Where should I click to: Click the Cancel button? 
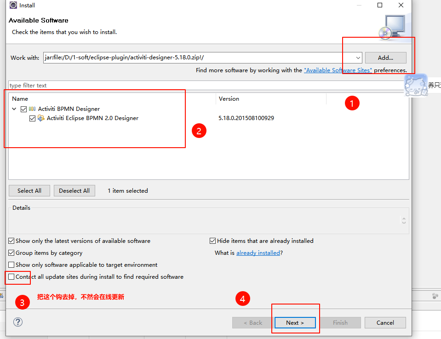[385, 323]
